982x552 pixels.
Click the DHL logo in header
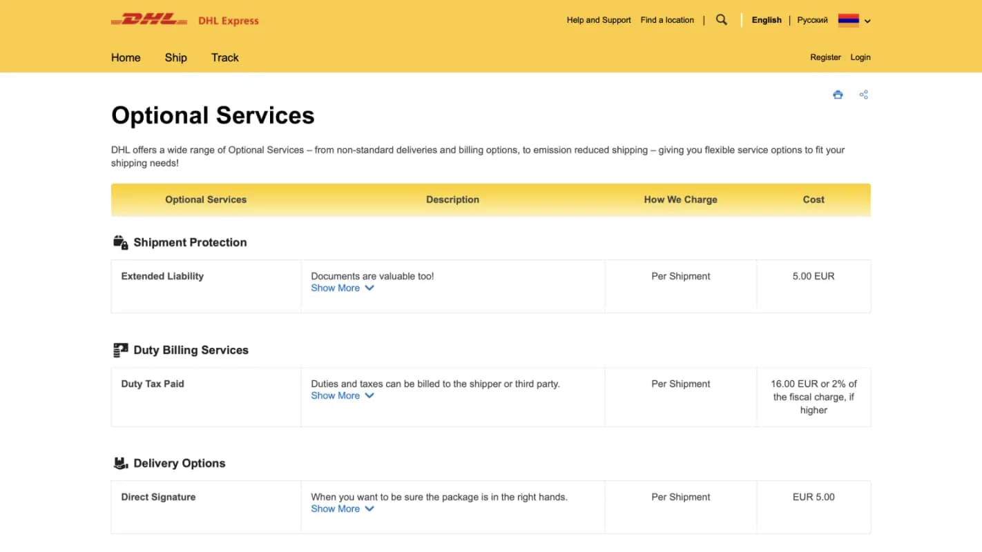[149, 20]
